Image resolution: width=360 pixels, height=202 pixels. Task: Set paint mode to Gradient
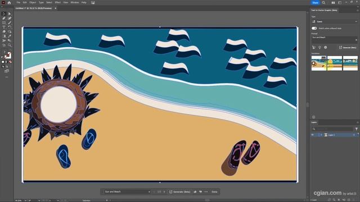point(6,62)
